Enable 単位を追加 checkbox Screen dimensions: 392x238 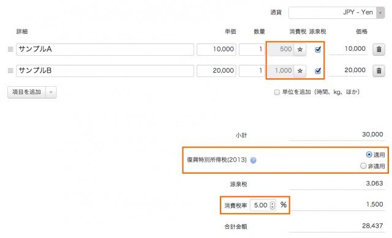(x=277, y=92)
